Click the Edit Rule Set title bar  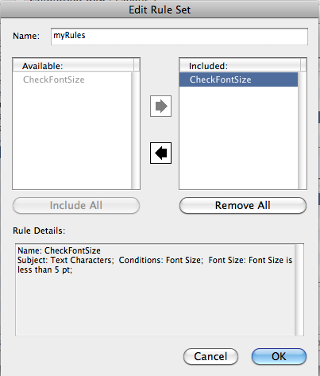pos(160,10)
